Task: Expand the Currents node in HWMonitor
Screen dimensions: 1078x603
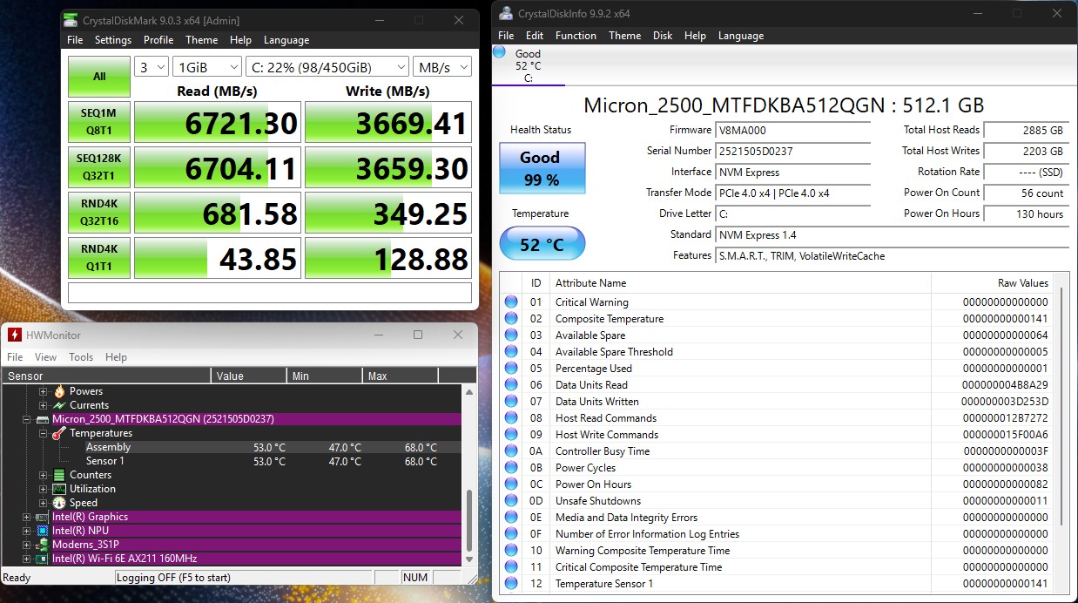Action: [43, 405]
